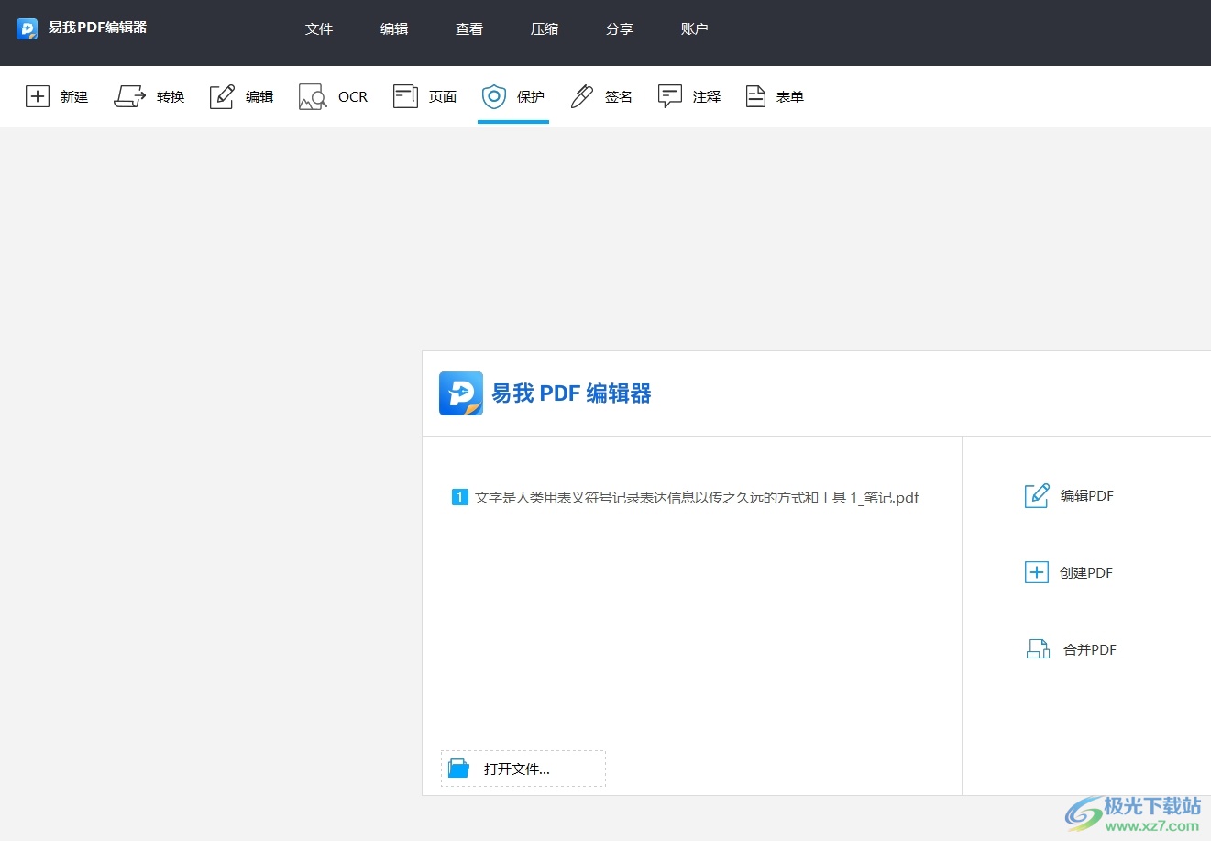Click the 创建PDF link text
This screenshot has width=1211, height=841.
pyautogui.click(x=1086, y=573)
